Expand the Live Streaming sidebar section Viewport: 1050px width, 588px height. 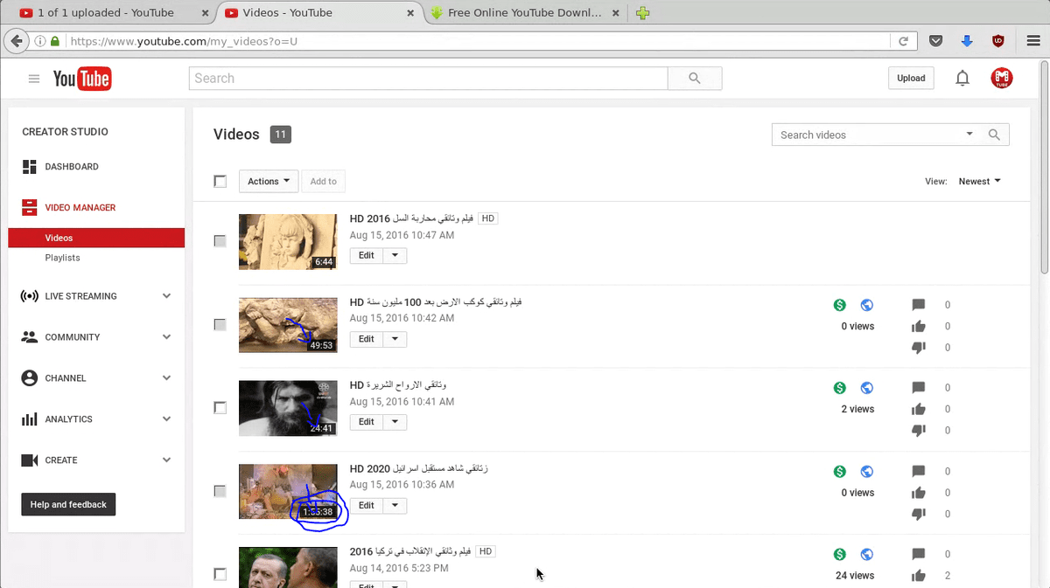(96, 296)
